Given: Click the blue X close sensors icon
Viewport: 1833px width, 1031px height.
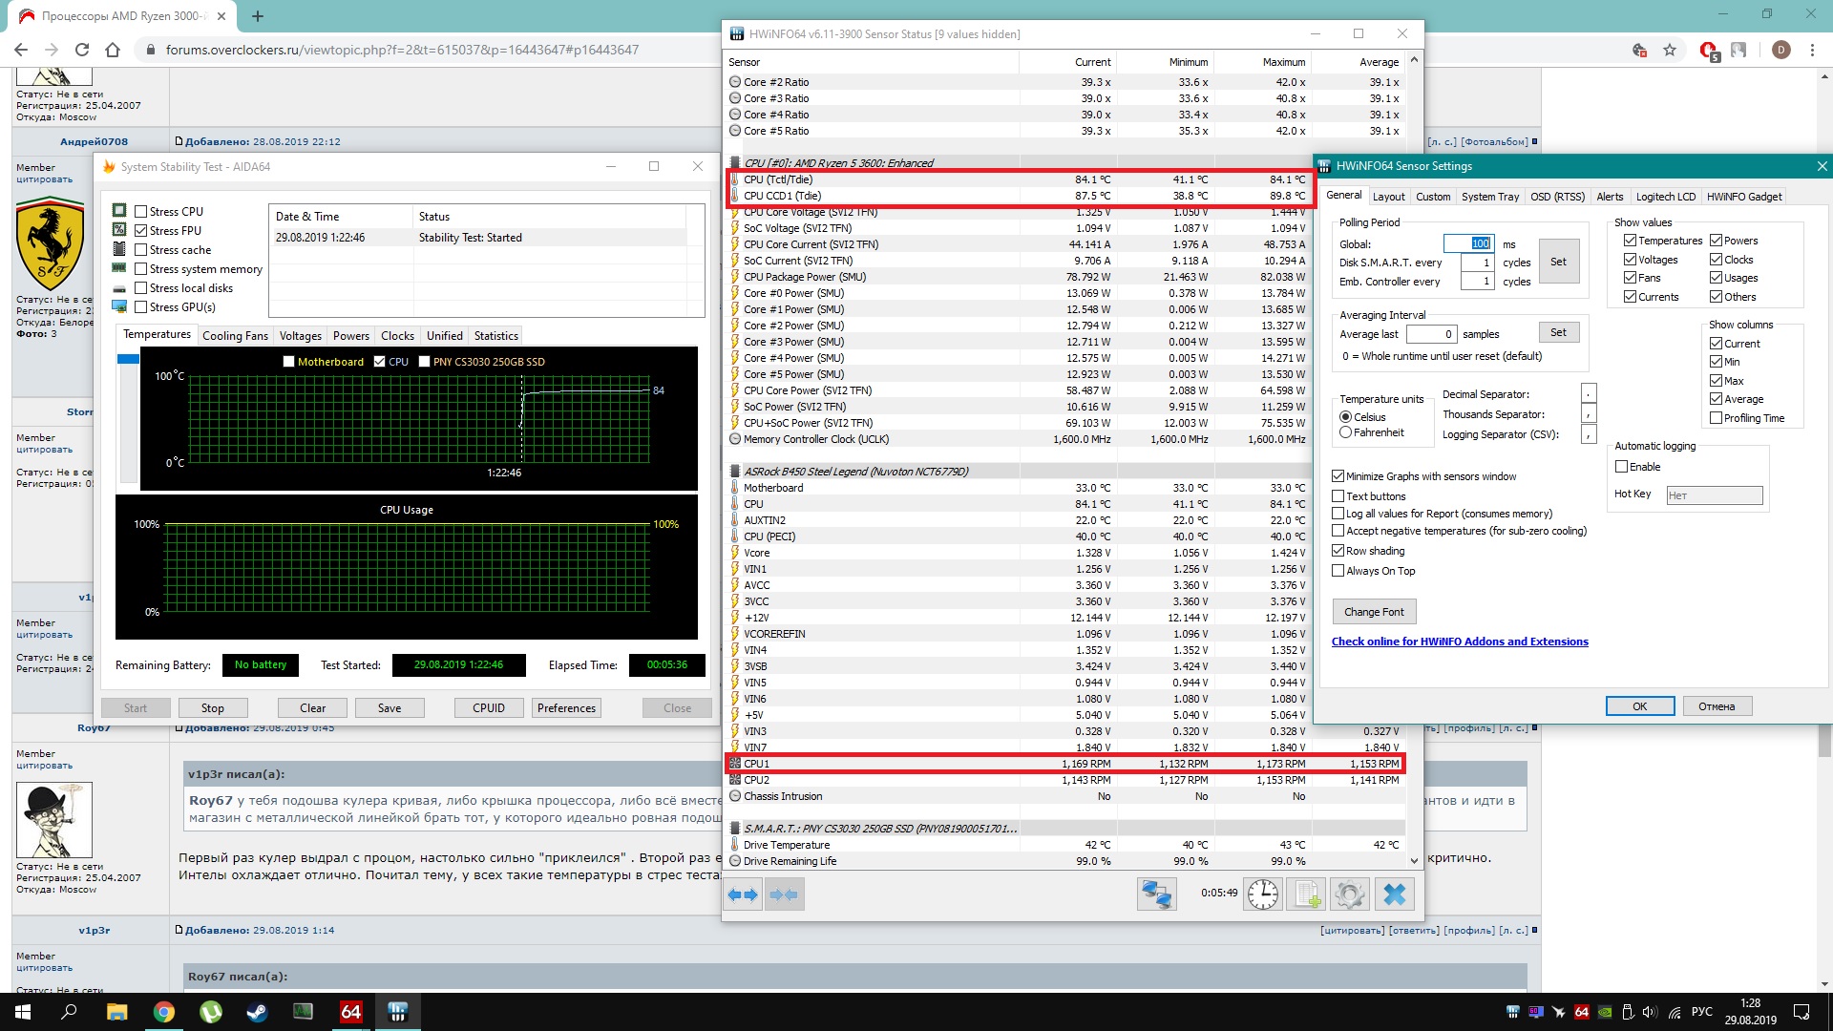Looking at the screenshot, I should [x=1394, y=894].
